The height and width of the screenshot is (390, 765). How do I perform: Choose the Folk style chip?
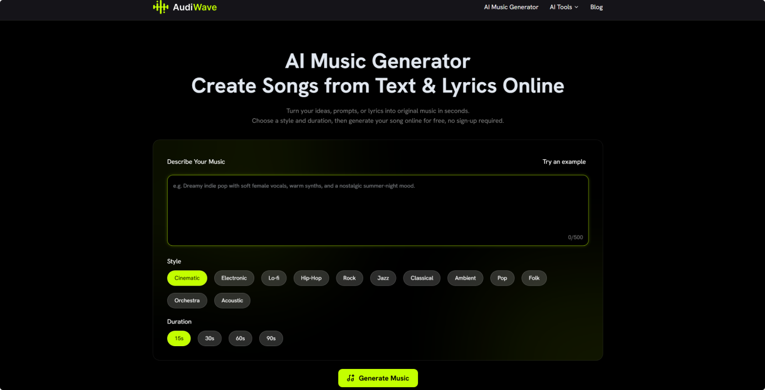pos(534,278)
